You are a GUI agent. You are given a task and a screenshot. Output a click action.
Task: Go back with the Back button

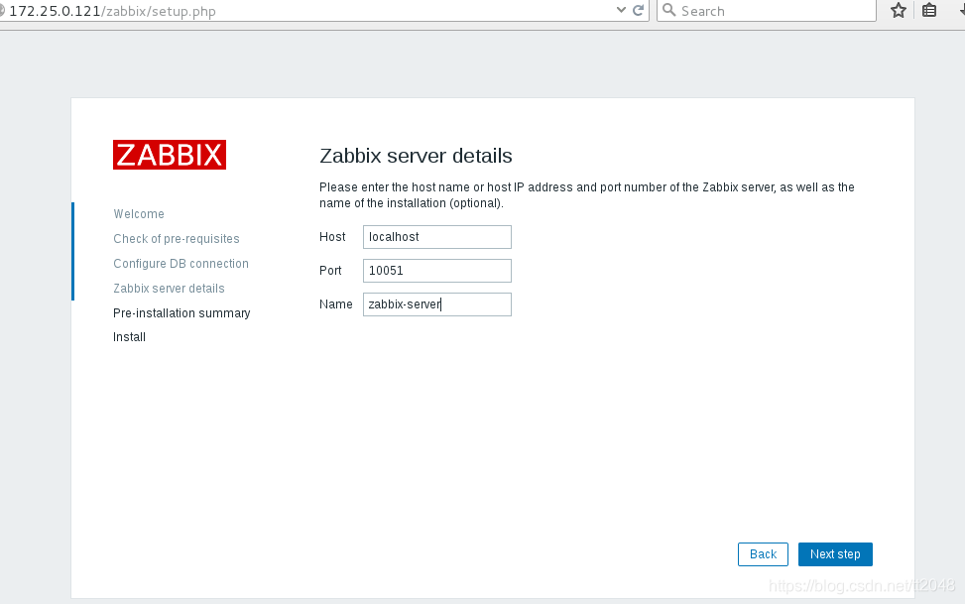tap(763, 554)
